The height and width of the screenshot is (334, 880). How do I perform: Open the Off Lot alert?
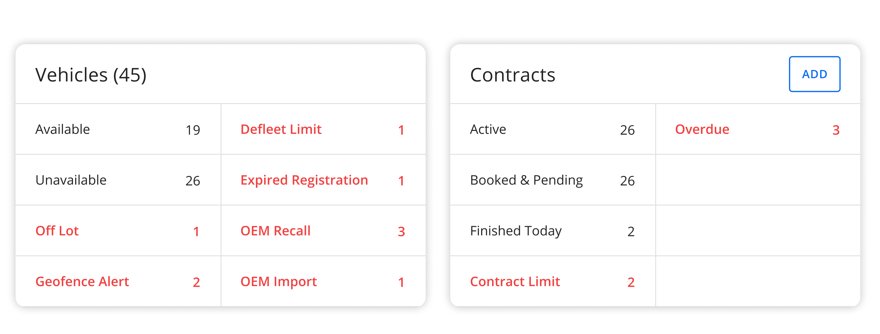tap(118, 231)
